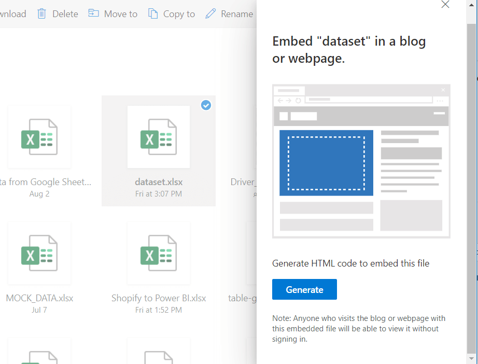Click the Excel icon on dataset.xlsx
The image size is (478, 364).
(158, 136)
